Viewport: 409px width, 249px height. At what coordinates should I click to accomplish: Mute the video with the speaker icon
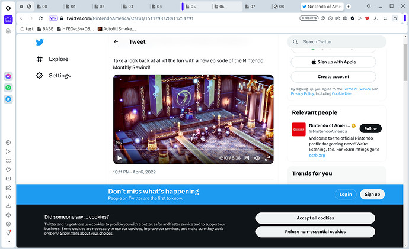[257, 158]
